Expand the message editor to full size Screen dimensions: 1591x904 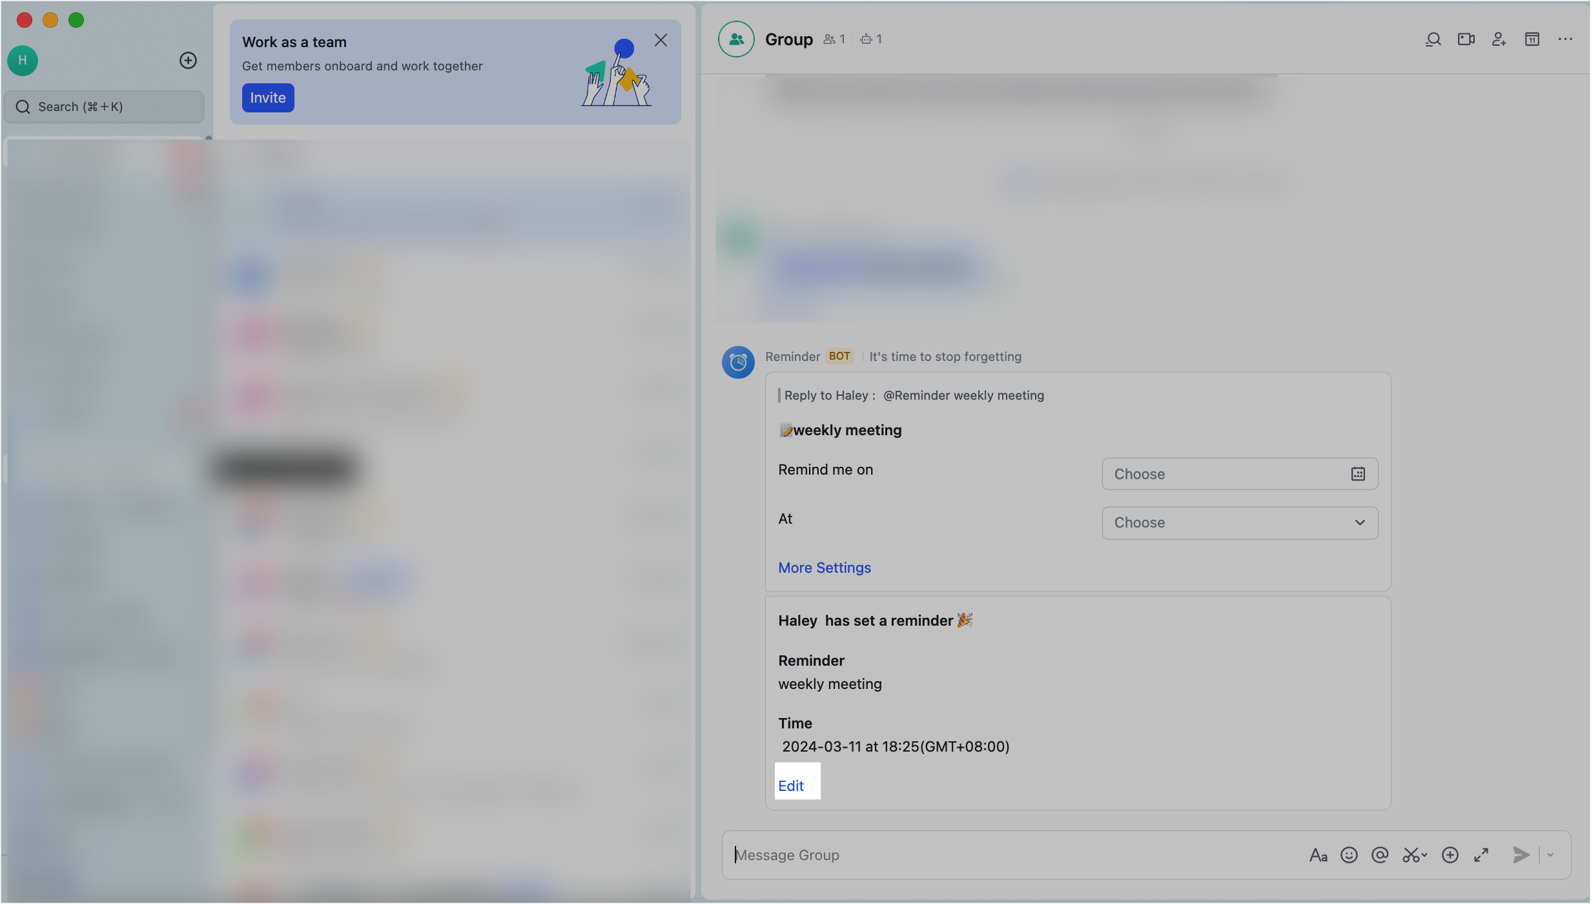[1481, 855]
